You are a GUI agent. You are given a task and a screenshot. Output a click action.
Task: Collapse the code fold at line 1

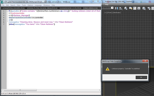pyautogui.click(x=8, y=11)
